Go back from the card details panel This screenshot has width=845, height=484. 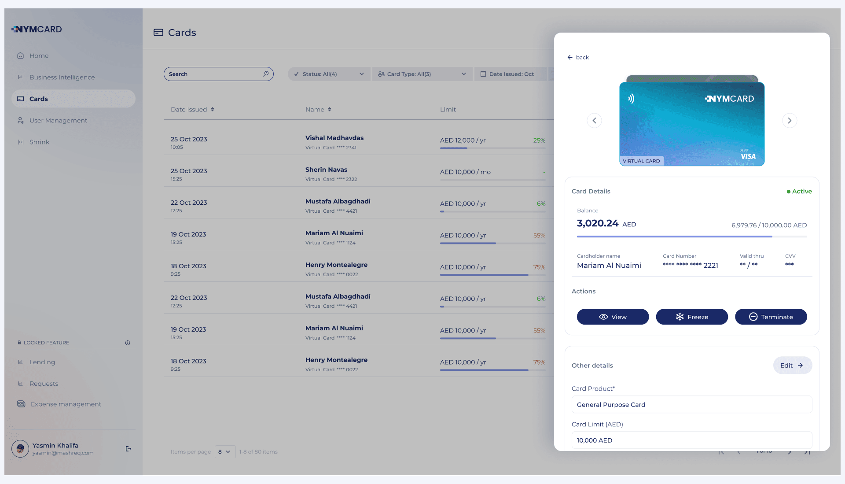(578, 57)
